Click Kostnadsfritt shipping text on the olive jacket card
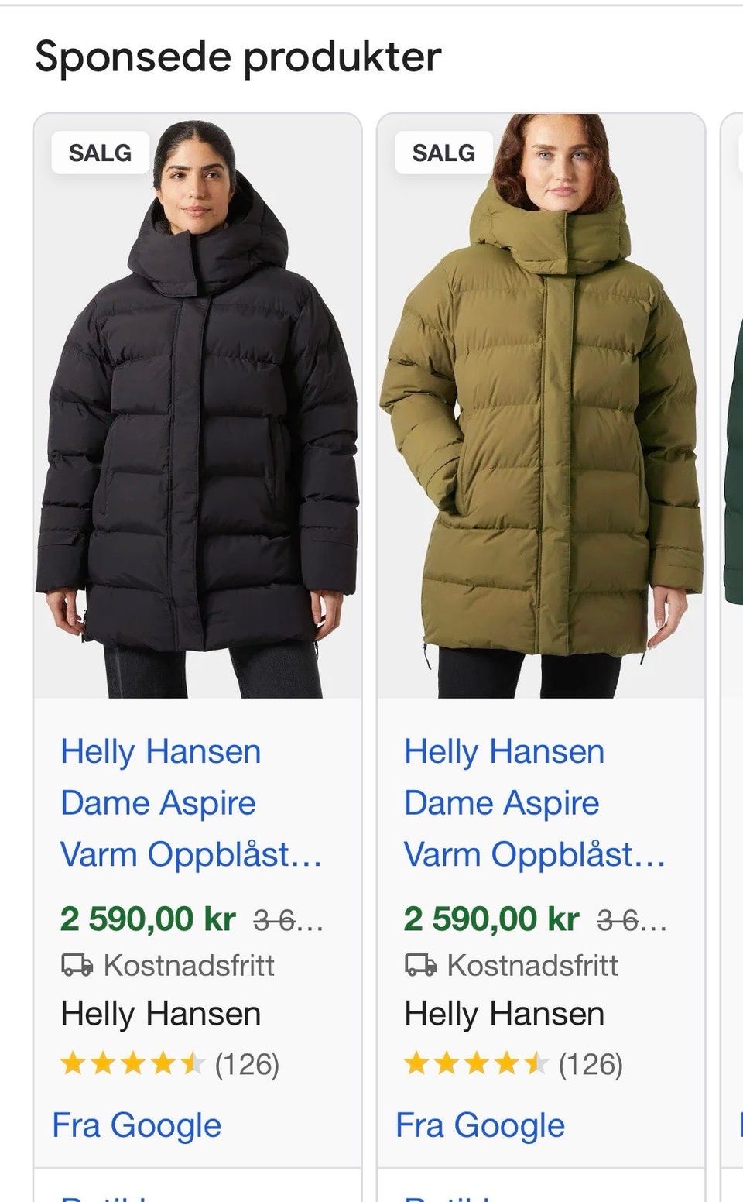Image resolution: width=743 pixels, height=1202 pixels. pyautogui.click(x=532, y=966)
